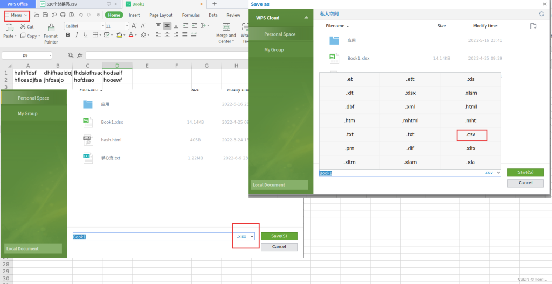Toggle Underline formatting

pyautogui.click(x=86, y=35)
